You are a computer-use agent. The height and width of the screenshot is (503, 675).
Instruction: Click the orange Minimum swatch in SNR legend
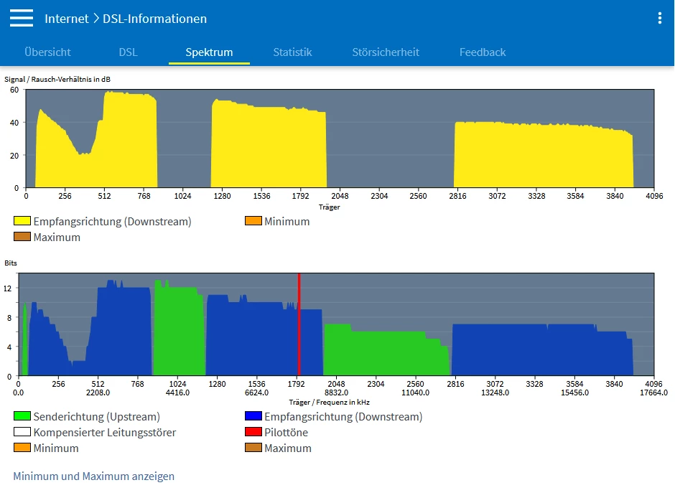tap(253, 221)
